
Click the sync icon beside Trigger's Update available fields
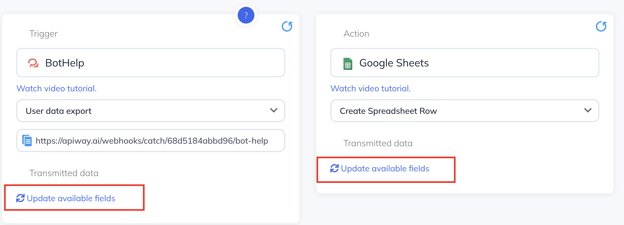(20, 198)
